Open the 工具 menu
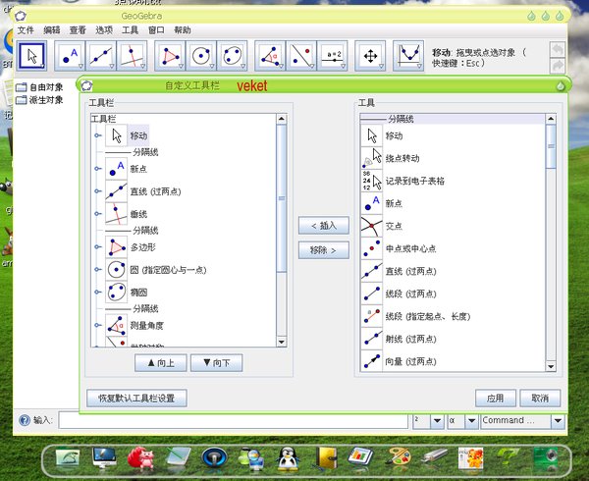 [x=130, y=30]
